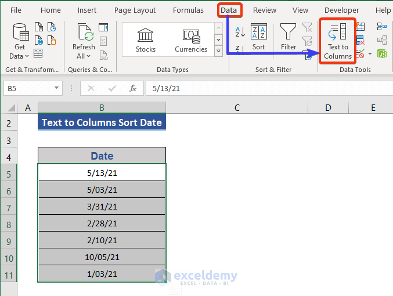This screenshot has width=393, height=296.
Task: Switch to the View tab
Action: click(x=300, y=10)
